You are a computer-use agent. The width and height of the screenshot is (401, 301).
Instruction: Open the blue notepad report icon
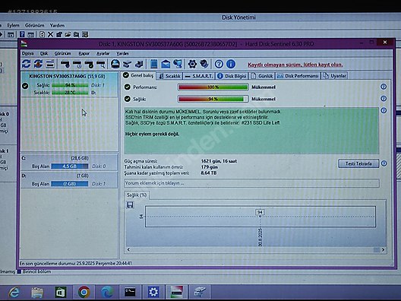coord(153,64)
